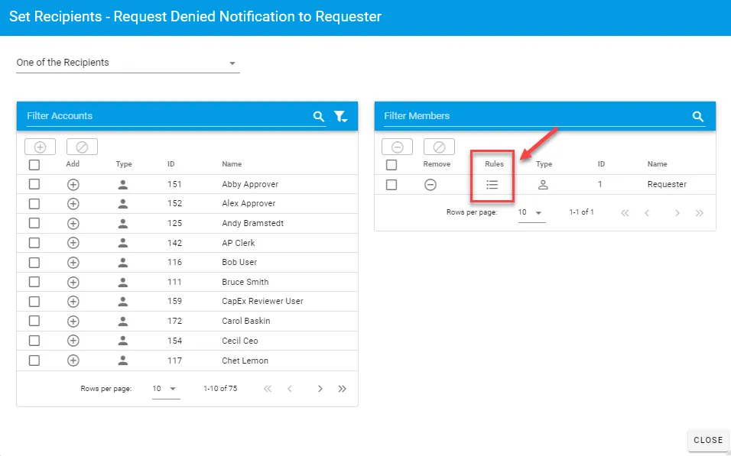Expand the accounts filter options funnel dropdown

pyautogui.click(x=341, y=117)
